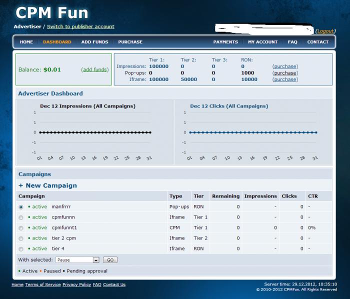This screenshot has width=350, height=299.
Task: Click purchase link for Pop-ups row
Action: pyautogui.click(x=285, y=73)
